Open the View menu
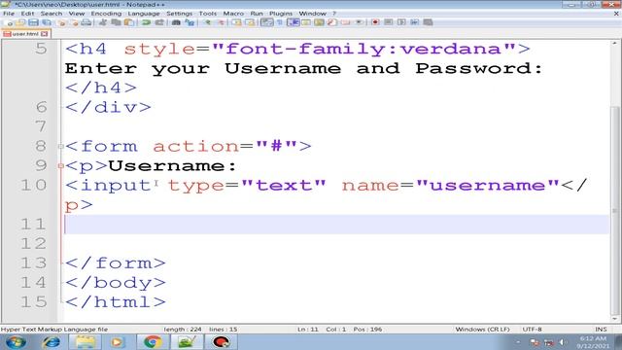The image size is (622, 350). tap(77, 14)
